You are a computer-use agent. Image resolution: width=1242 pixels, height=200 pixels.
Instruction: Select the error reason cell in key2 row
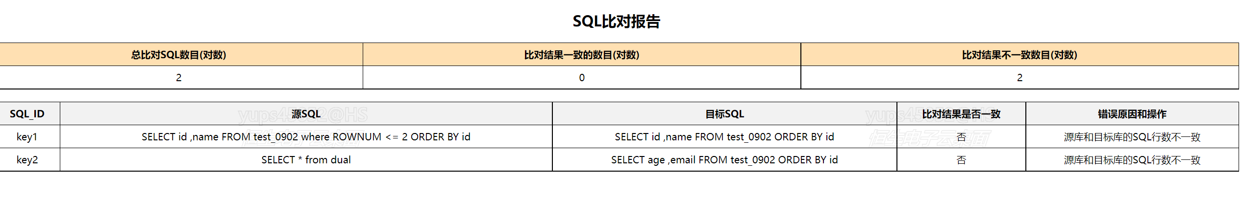coord(1132,160)
